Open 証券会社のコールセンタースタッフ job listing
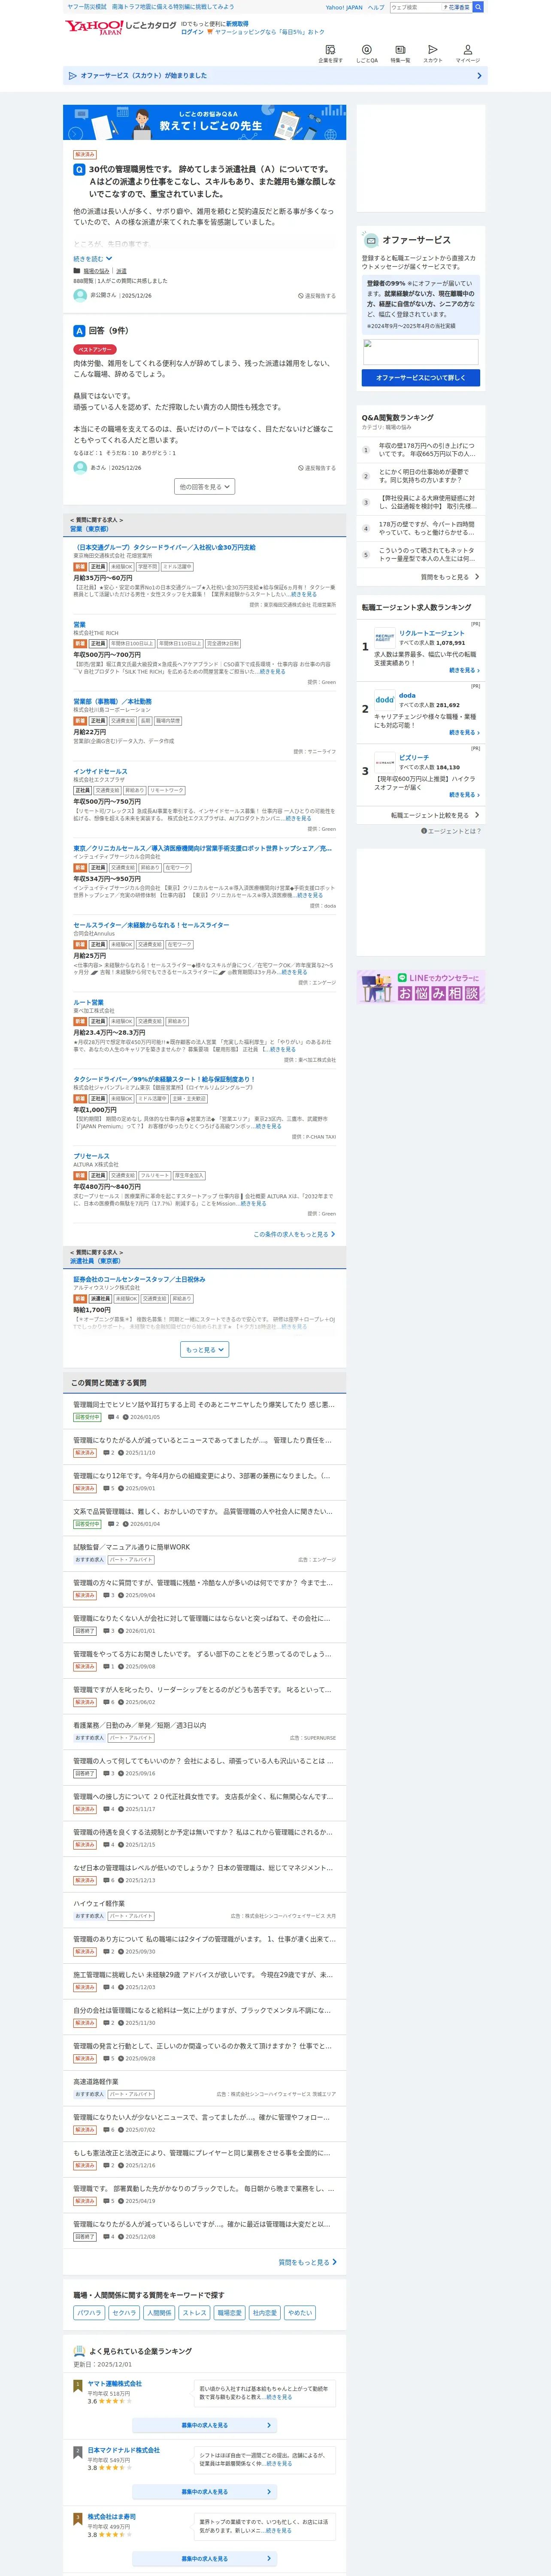 (139, 1279)
